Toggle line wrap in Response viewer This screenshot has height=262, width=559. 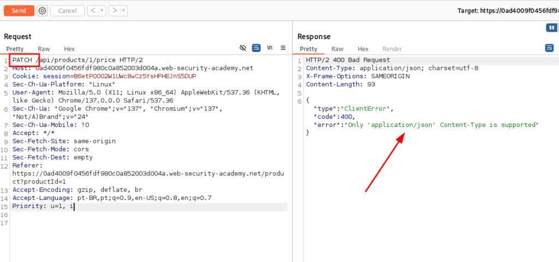point(549,48)
